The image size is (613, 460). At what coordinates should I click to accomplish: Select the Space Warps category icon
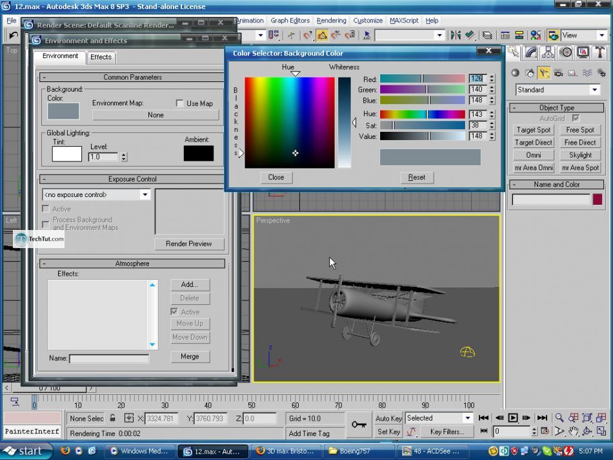(587, 73)
